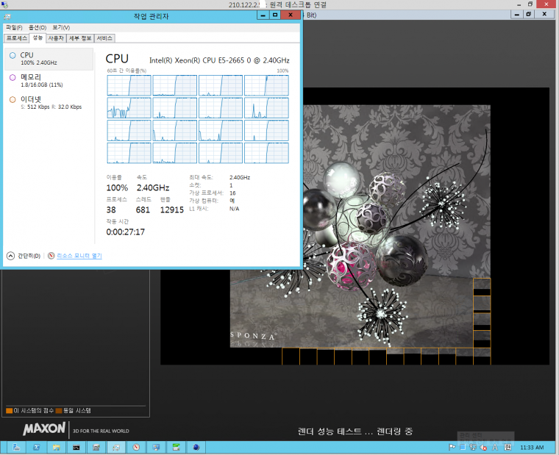Close the Cinebench window
The width and height of the screenshot is (559, 455).
point(544,14)
